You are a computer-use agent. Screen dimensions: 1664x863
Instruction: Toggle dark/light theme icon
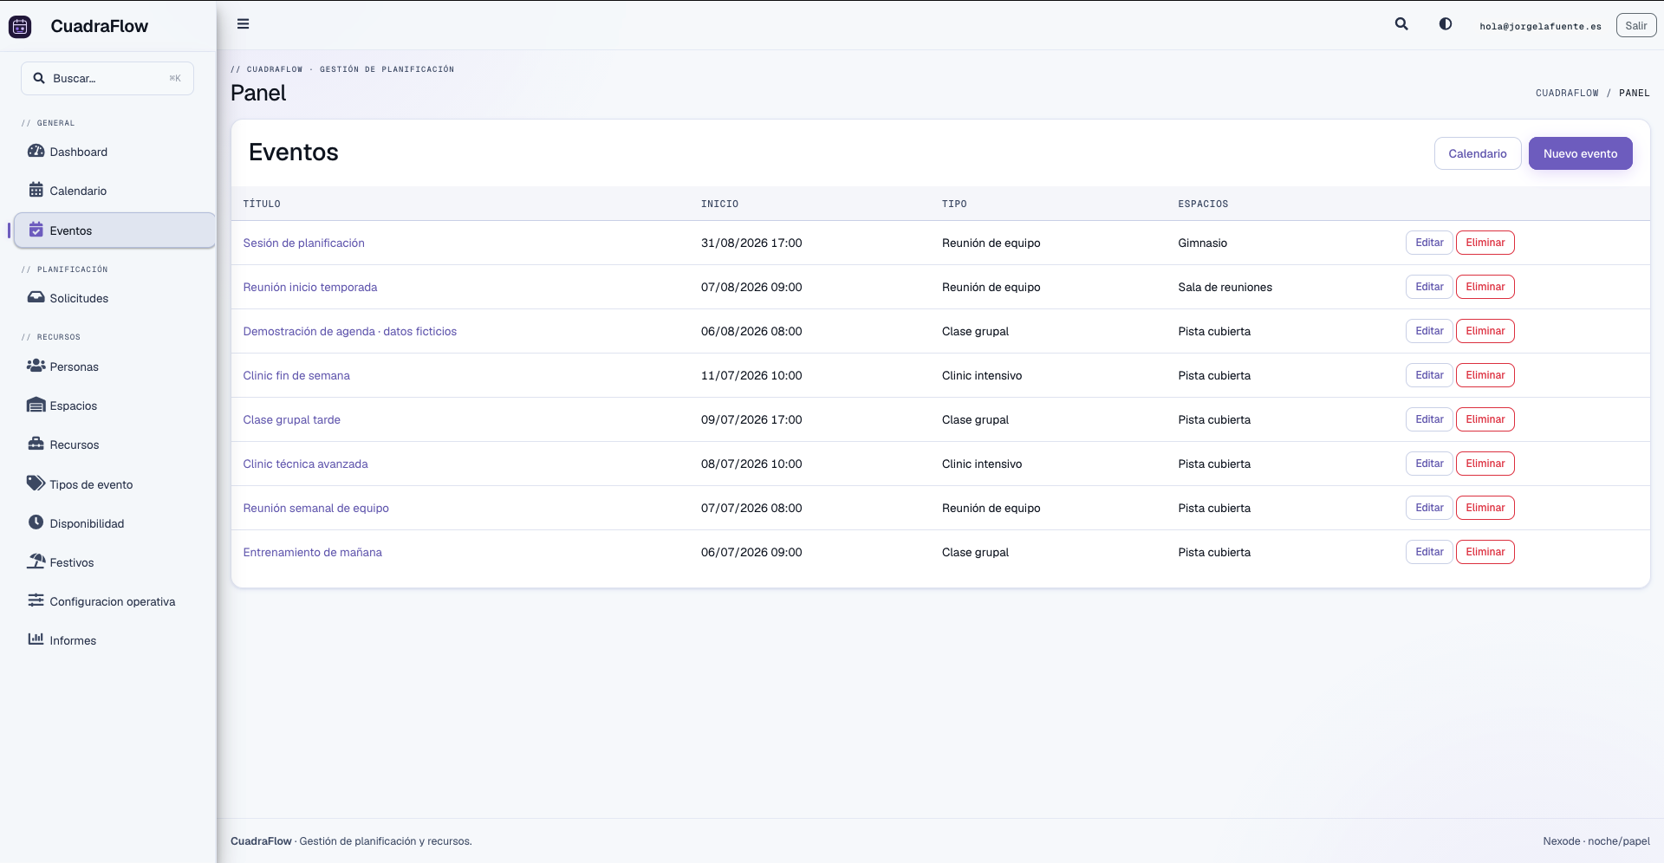tap(1446, 24)
